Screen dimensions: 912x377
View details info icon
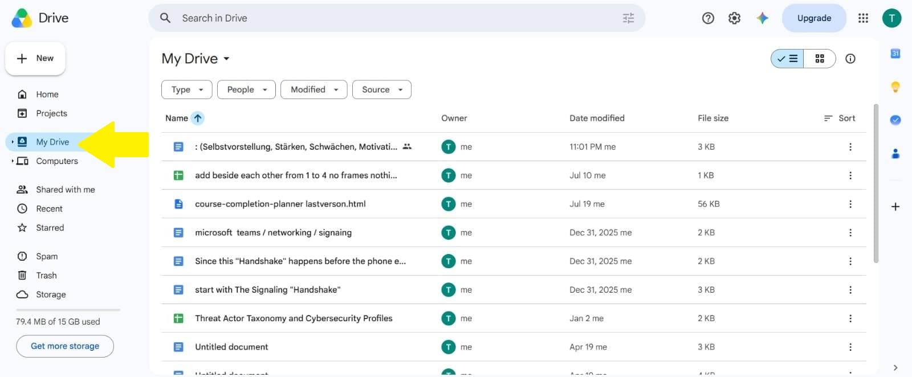(850, 59)
